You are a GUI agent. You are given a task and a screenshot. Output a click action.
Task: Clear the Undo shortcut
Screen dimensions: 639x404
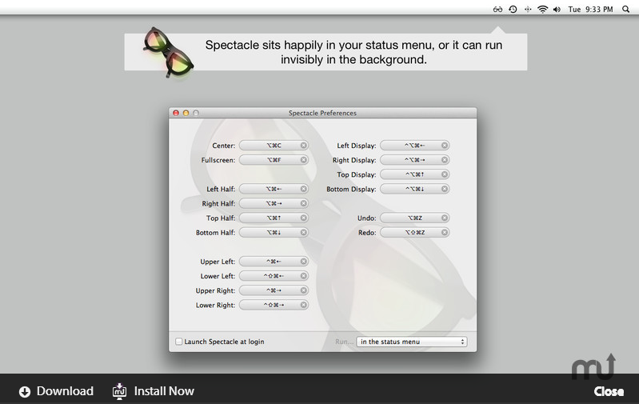(x=445, y=218)
